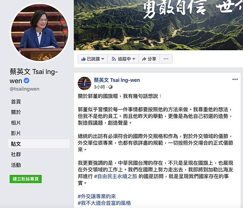Open the post options ellipsis menu
The image size is (243, 208).
click(x=235, y=79)
